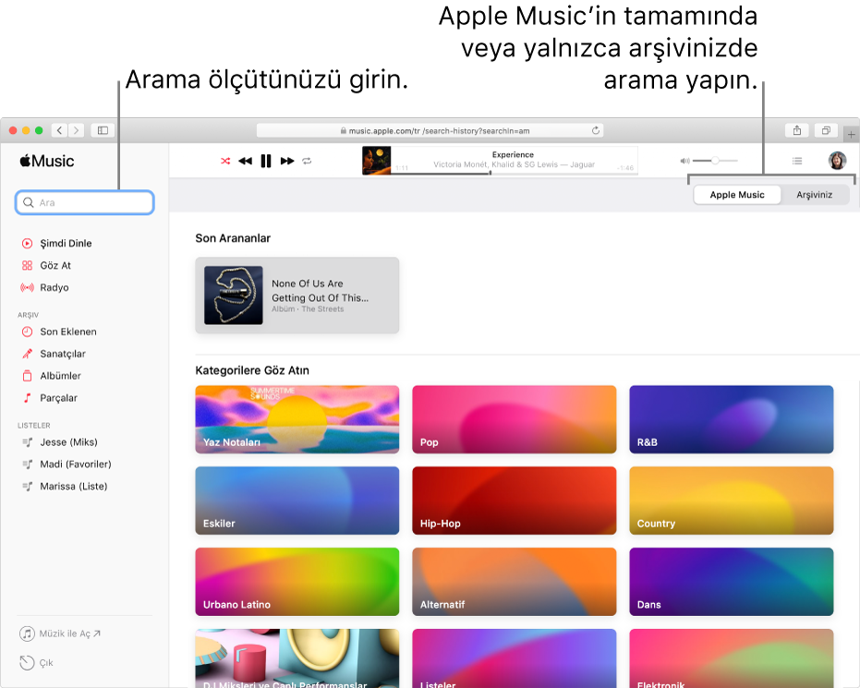Reload the page in Safari
860x688 pixels.
(x=595, y=130)
